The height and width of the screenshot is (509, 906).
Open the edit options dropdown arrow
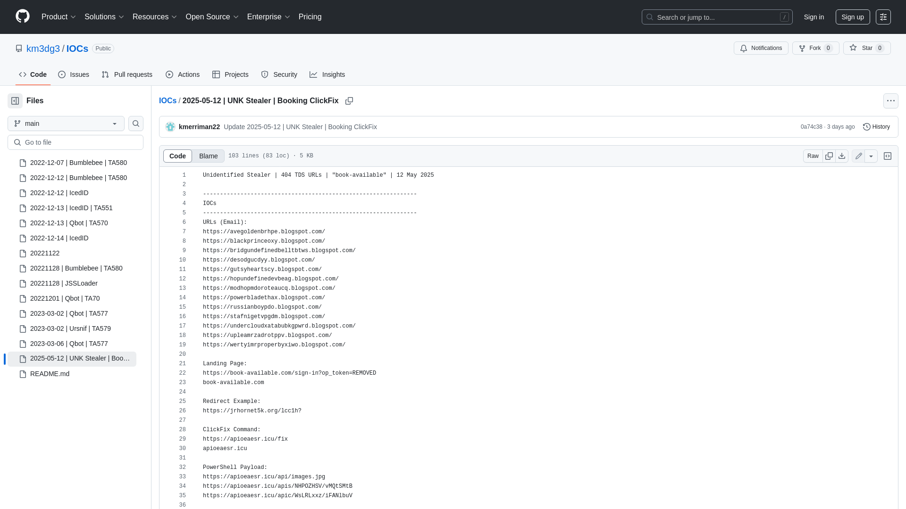[871, 156]
